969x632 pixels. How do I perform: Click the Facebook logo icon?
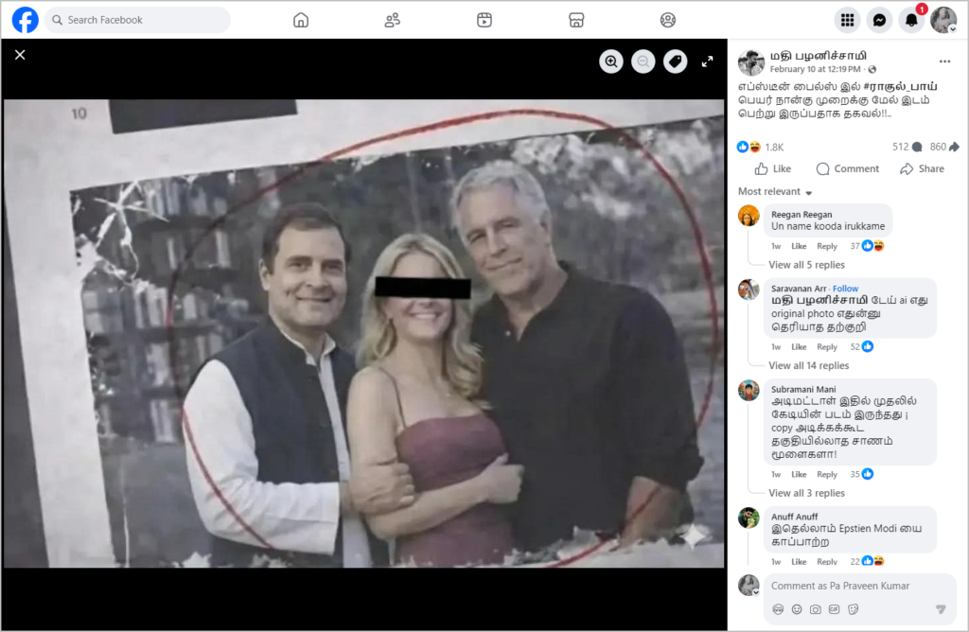[x=26, y=20]
